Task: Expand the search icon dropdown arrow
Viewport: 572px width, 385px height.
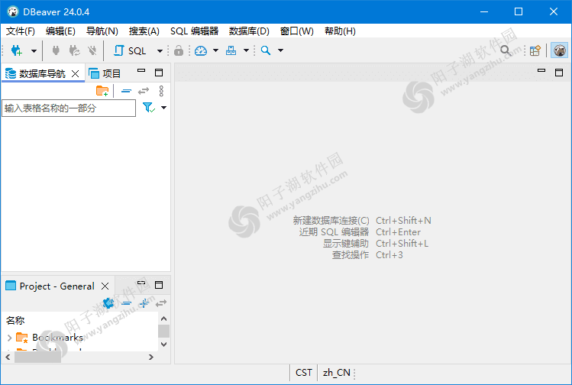Action: [280, 50]
